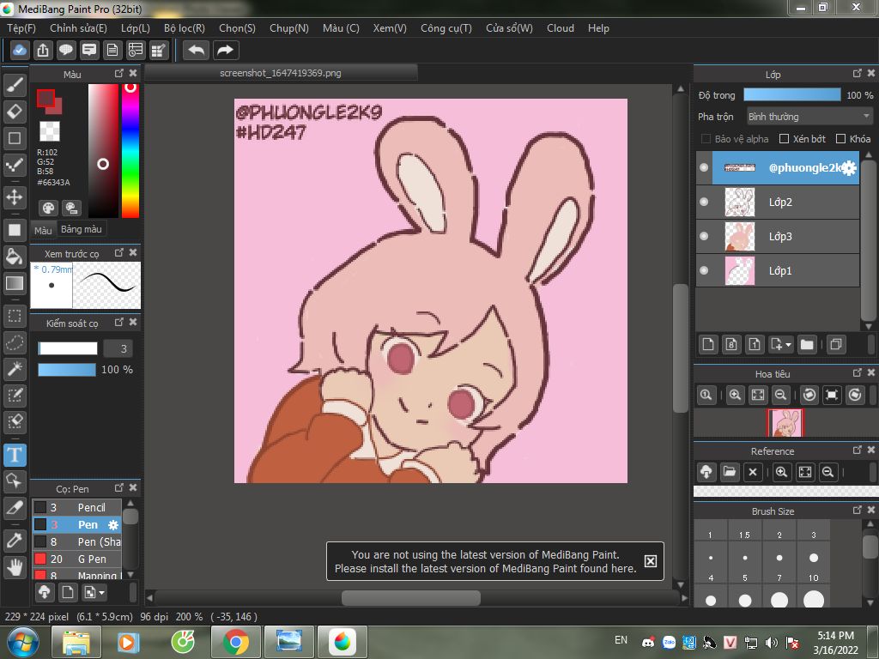This screenshot has width=879, height=659.
Task: Undock the Màu color panel
Action: click(x=118, y=74)
